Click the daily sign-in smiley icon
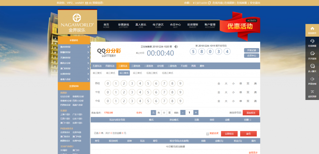The height and width of the screenshot is (154, 319). click(x=312, y=54)
